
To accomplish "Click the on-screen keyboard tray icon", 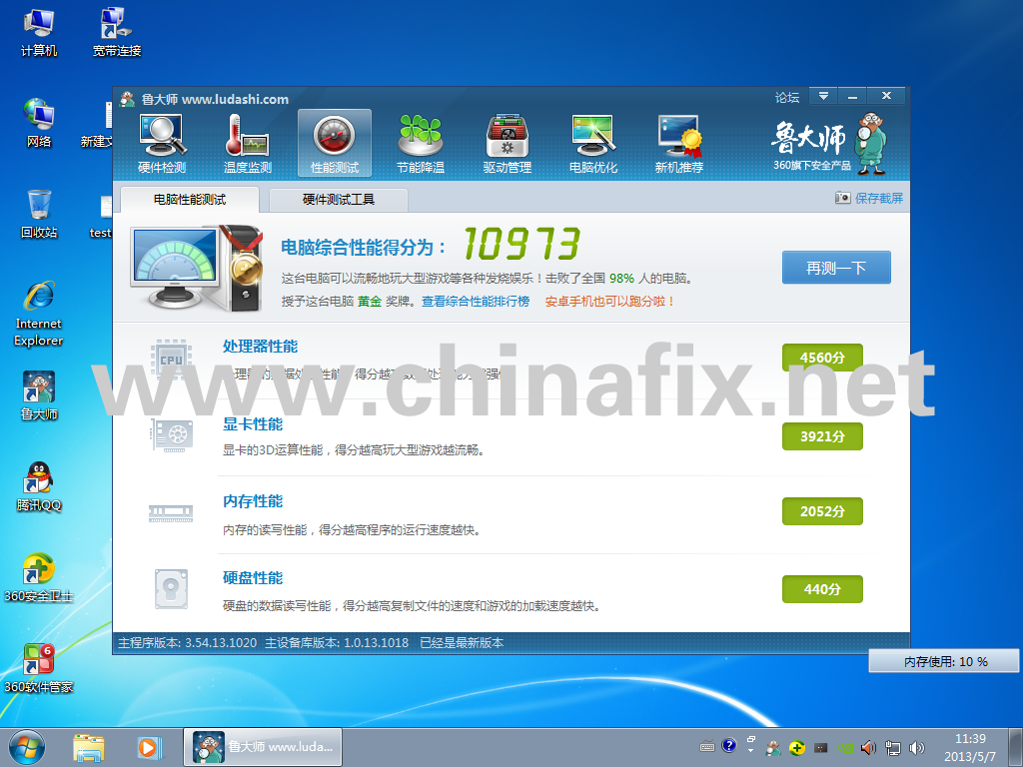I will click(x=706, y=747).
